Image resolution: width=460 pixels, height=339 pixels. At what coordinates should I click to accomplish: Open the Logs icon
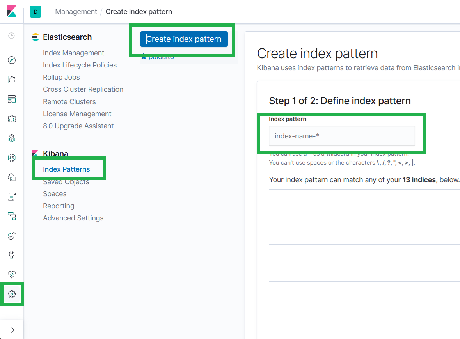pos(11,197)
